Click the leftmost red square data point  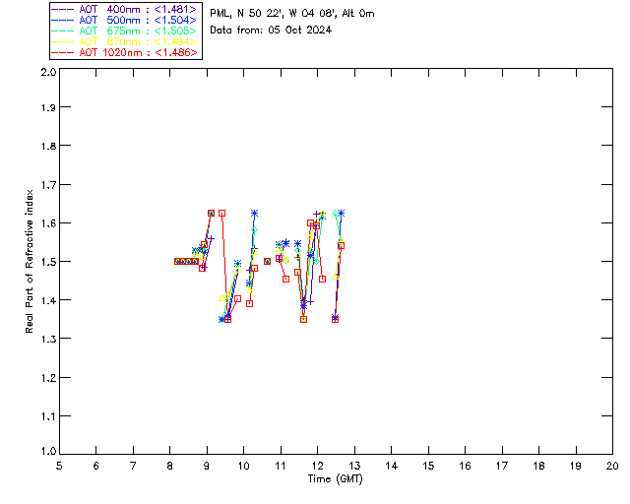click(177, 261)
